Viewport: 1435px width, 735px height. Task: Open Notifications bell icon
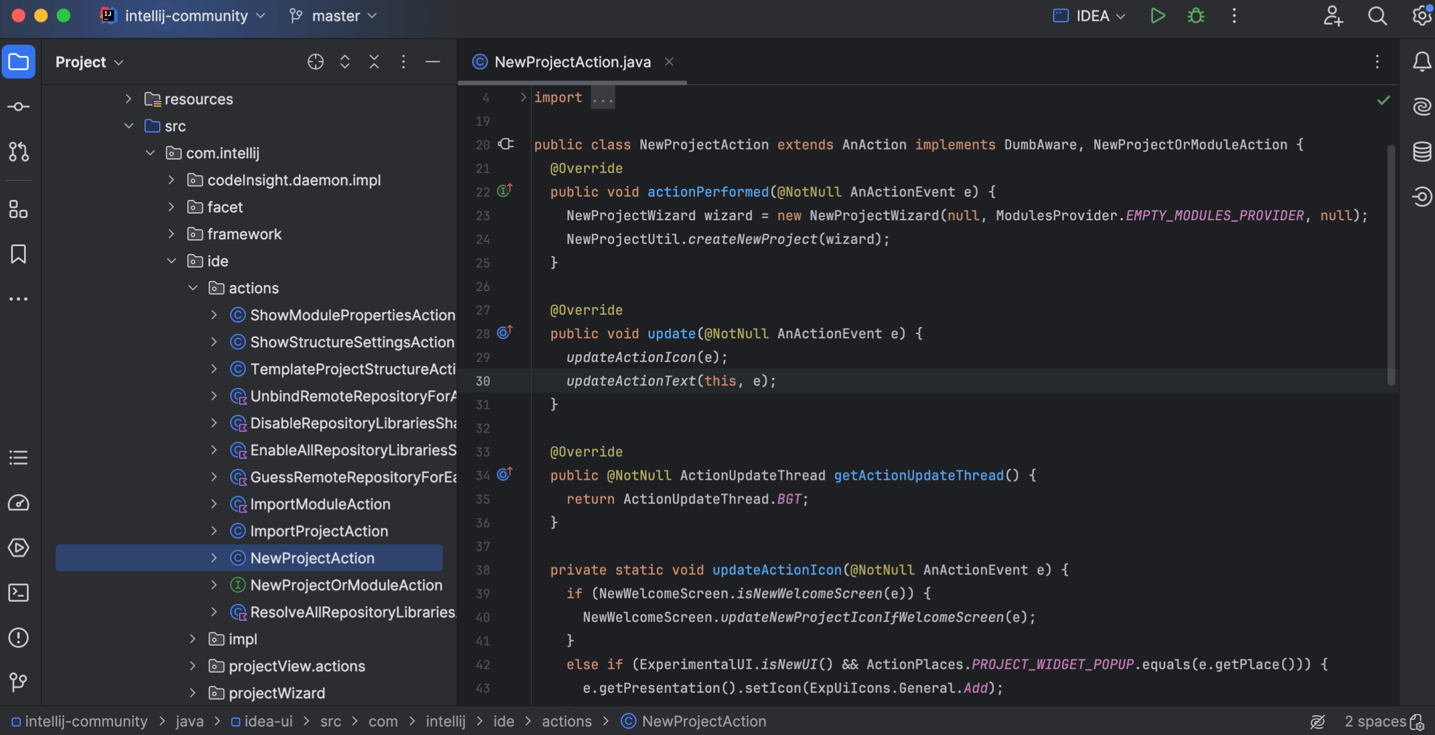coord(1422,62)
